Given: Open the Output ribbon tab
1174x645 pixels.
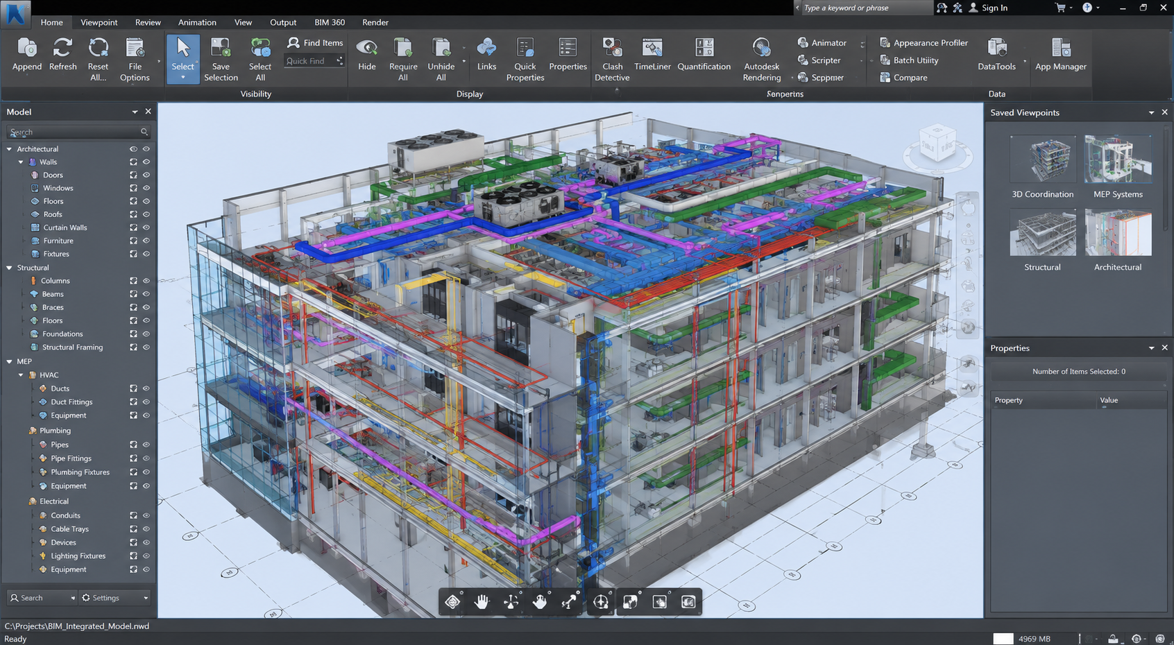Looking at the screenshot, I should pos(283,22).
